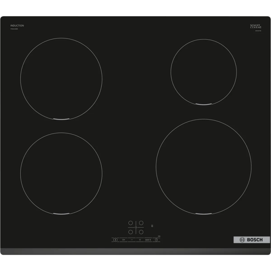This screenshot has height=271, width=271.
Task: Tap the plus key to raise heat
Action: pyautogui.click(x=140, y=240)
